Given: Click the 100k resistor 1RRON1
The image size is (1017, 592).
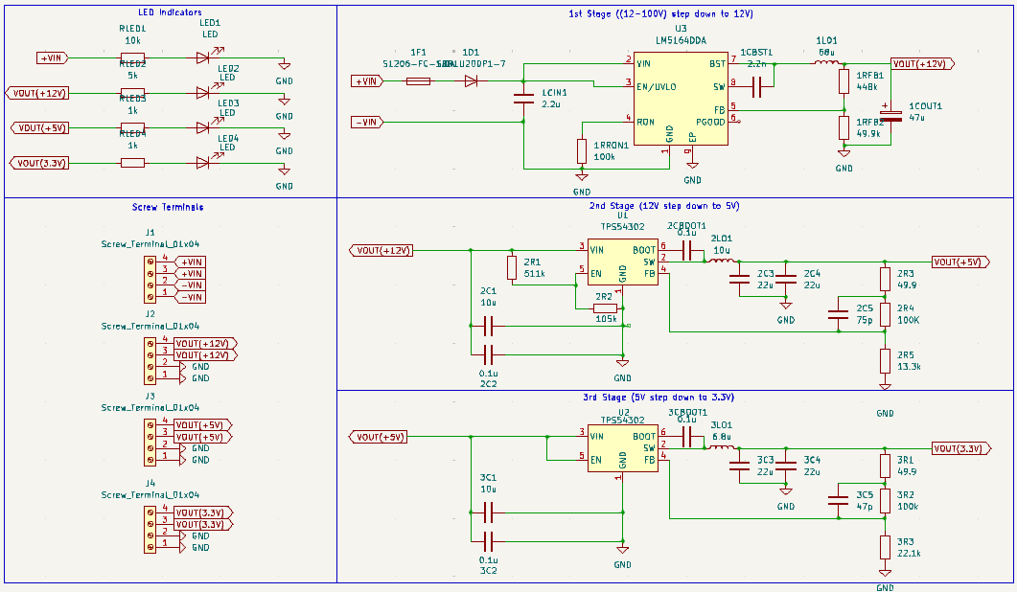Looking at the screenshot, I should click(x=583, y=148).
